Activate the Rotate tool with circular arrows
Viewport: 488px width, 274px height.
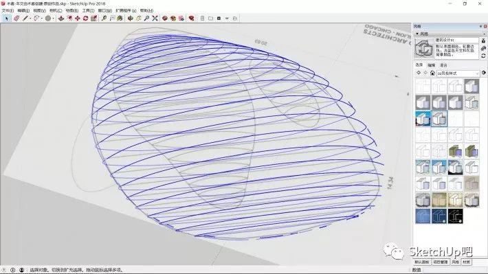[x=86, y=19]
